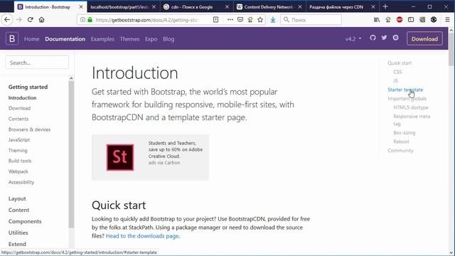The width and height of the screenshot is (455, 256).
Task: Jump to Starter template in table of contents
Action: point(405,90)
